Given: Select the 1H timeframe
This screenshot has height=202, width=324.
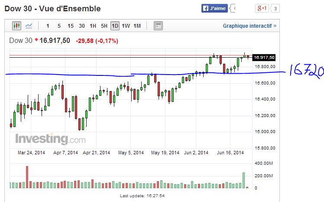Looking at the screenshot, I should (93, 26).
